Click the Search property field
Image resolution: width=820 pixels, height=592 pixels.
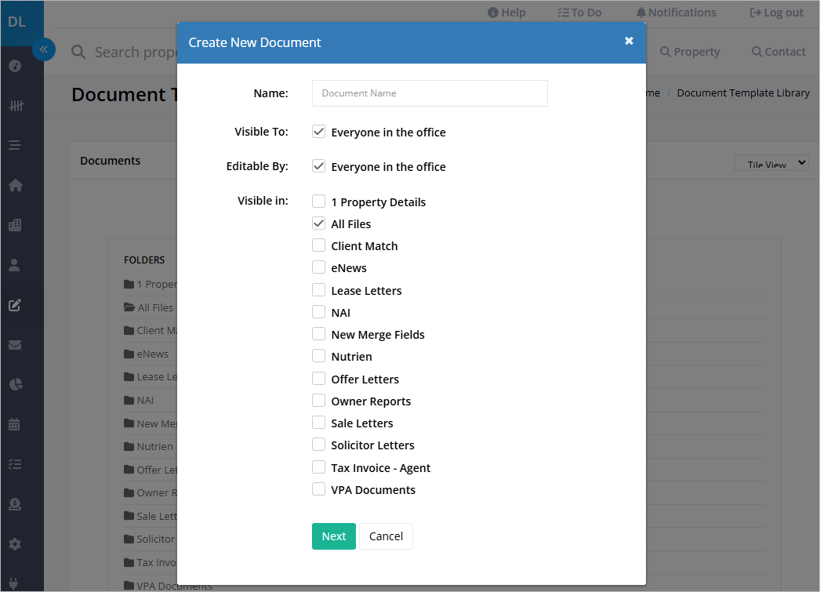pos(136,52)
